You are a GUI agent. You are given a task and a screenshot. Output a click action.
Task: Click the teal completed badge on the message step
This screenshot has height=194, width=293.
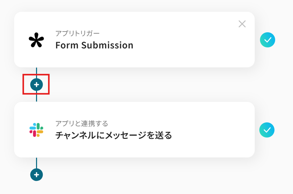pyautogui.click(x=267, y=130)
